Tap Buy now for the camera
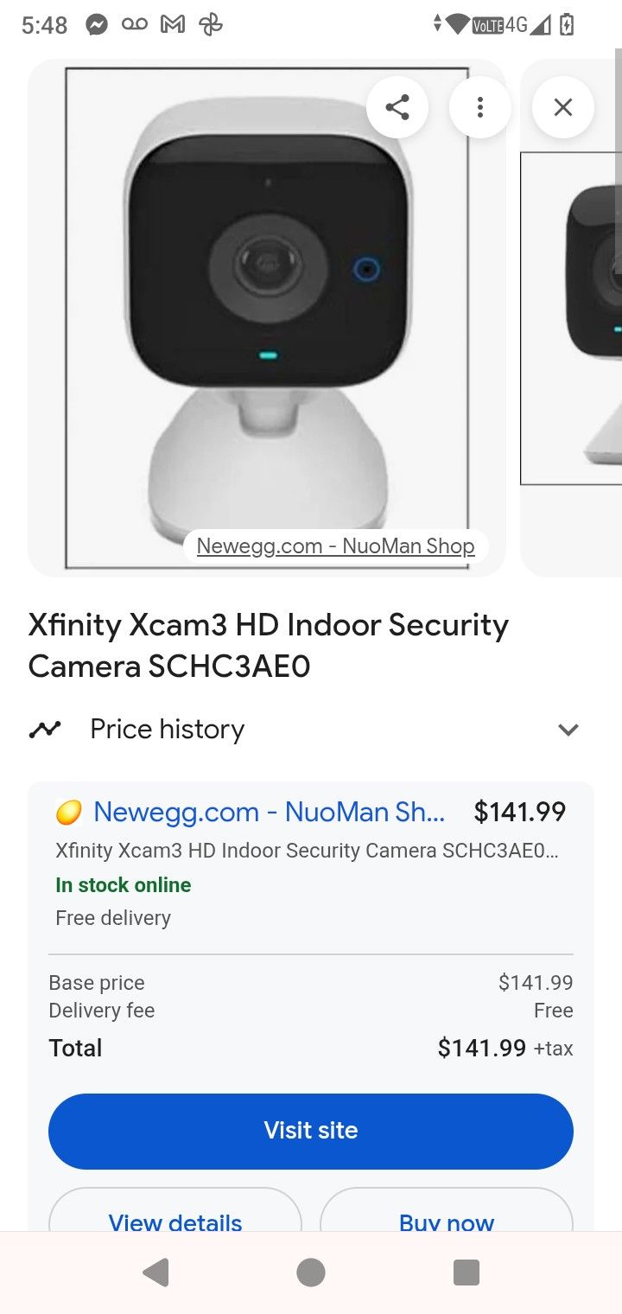 coord(446,1222)
